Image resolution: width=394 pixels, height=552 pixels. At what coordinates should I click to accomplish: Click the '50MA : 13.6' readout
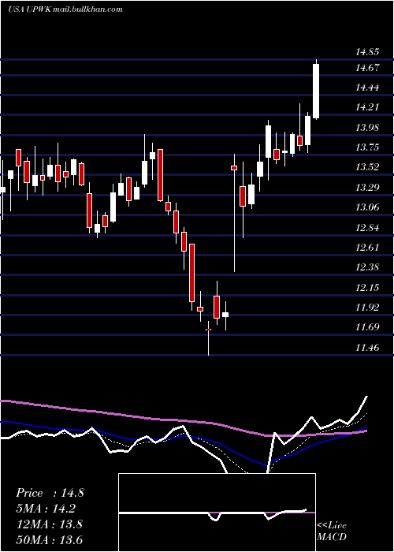coord(49,539)
